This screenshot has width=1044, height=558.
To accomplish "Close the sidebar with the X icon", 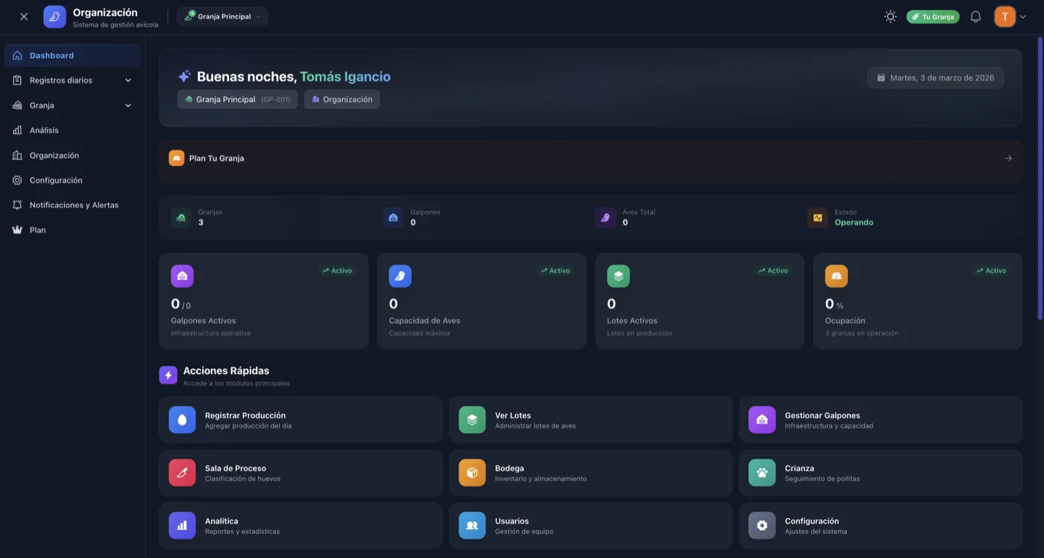I will (24, 16).
